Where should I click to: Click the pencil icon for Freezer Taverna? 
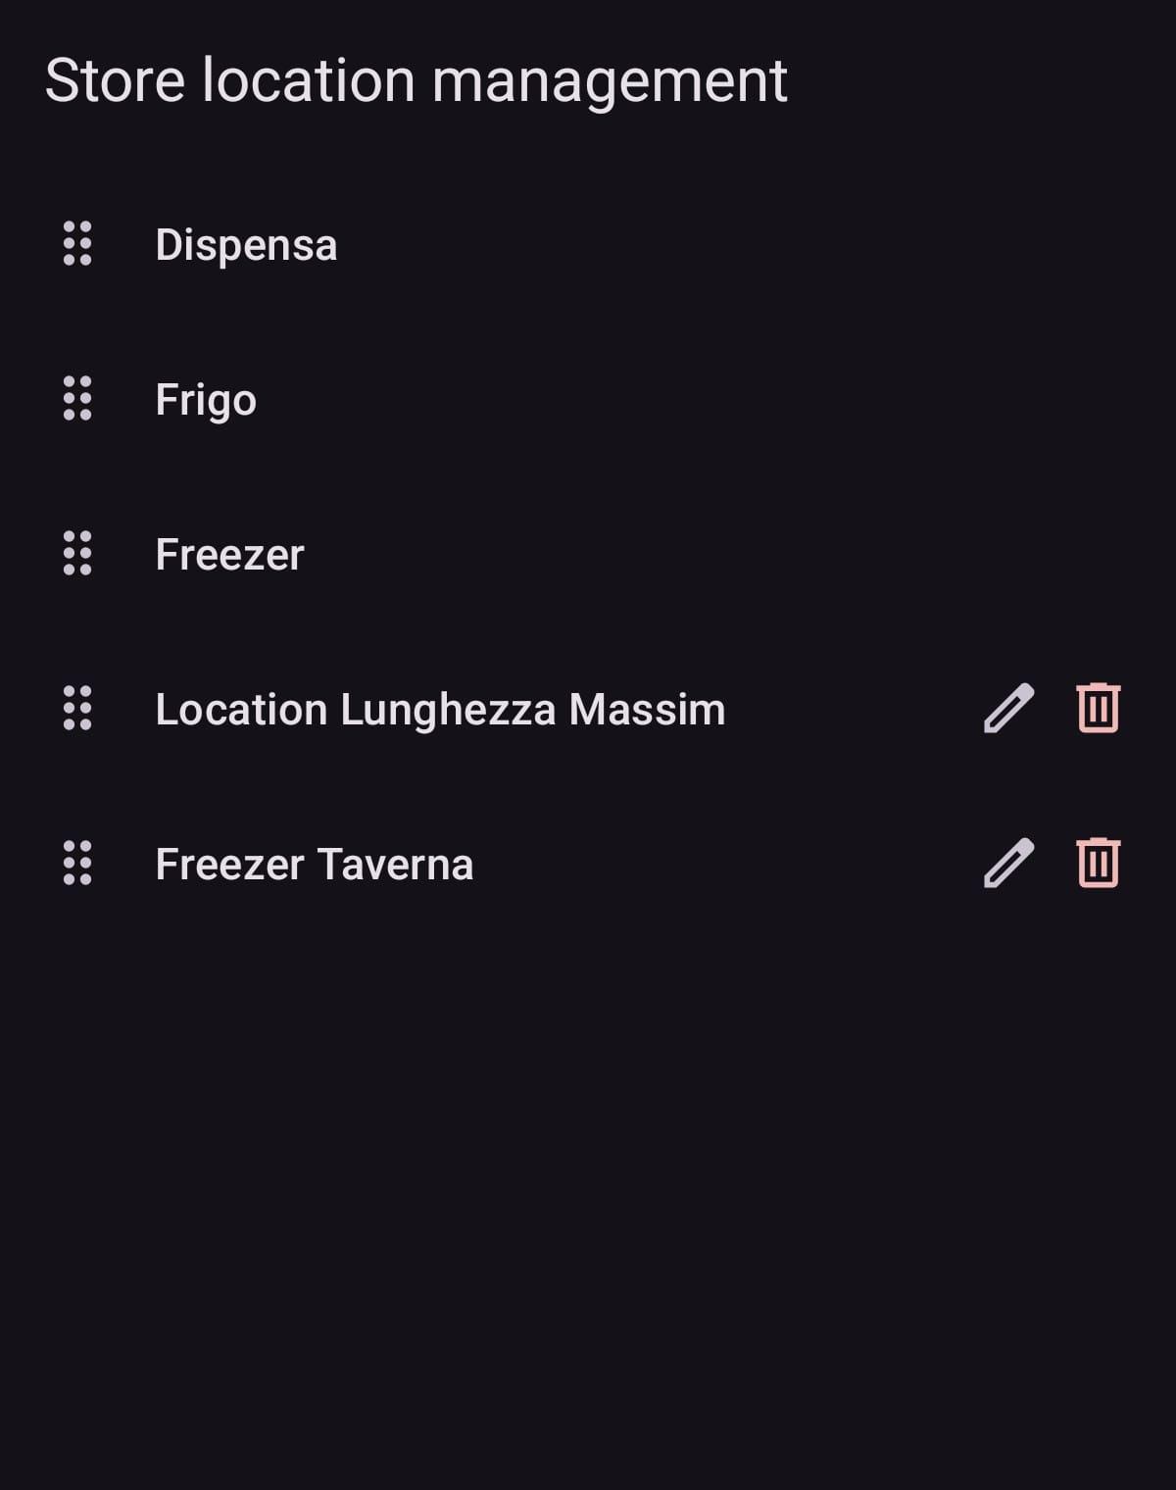(x=1008, y=863)
